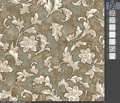Toggle visibility of channel 3
120x103 pixels.
point(107,20)
